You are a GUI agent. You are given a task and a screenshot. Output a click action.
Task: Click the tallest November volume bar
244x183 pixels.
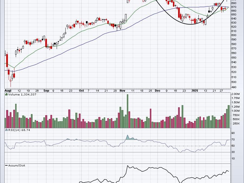coord(128,111)
